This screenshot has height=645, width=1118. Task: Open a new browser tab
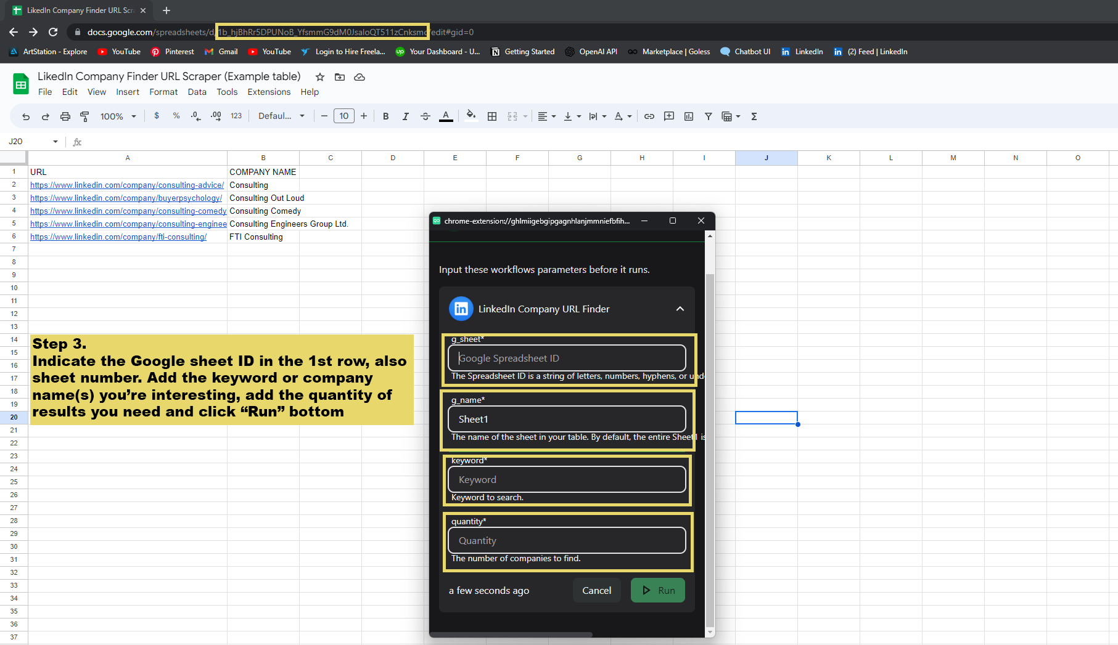point(166,10)
